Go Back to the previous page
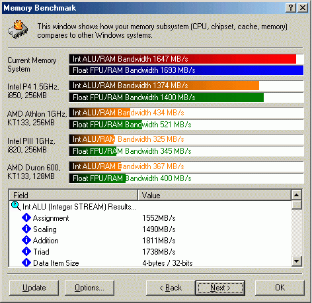 (x=171, y=288)
